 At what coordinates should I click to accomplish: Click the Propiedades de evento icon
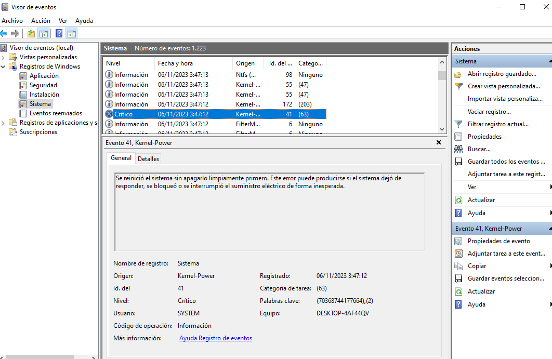(x=458, y=241)
